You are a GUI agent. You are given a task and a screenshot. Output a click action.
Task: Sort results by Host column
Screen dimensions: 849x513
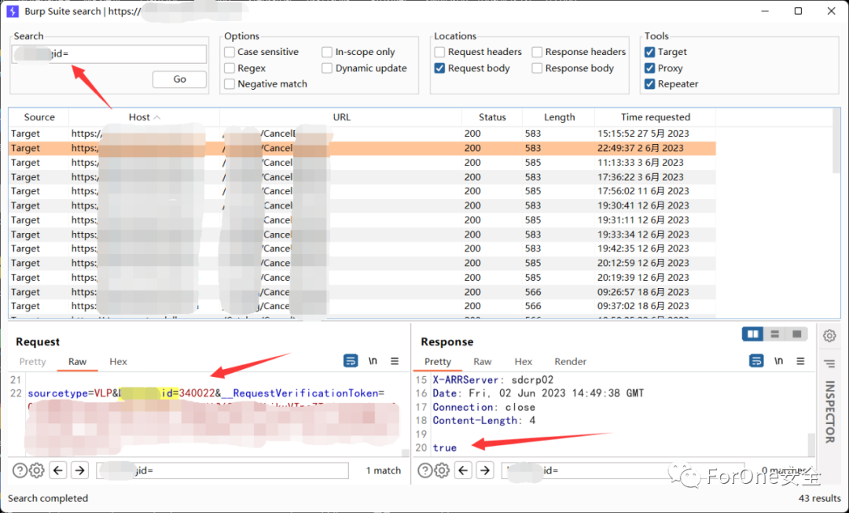[x=144, y=117]
